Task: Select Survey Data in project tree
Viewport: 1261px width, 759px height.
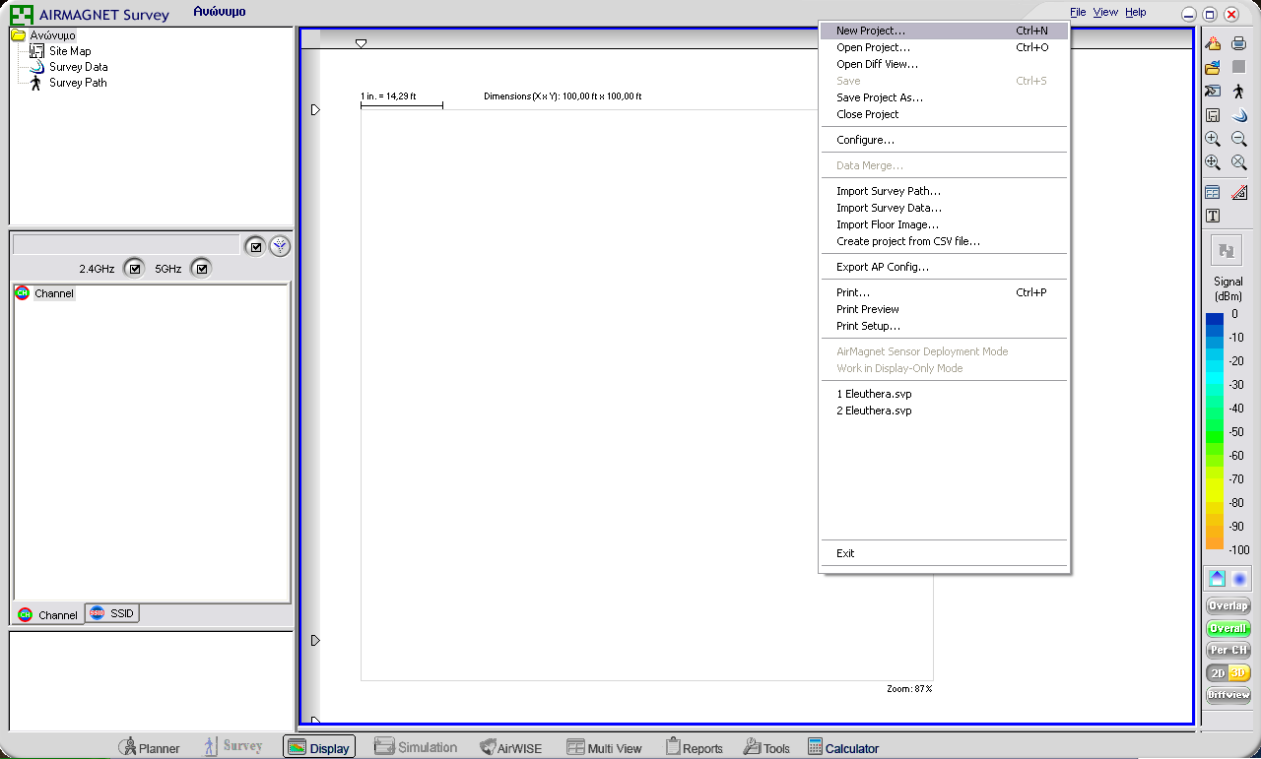Action: click(79, 67)
